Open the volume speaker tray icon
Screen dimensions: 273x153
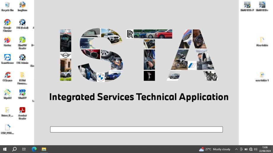255,149
